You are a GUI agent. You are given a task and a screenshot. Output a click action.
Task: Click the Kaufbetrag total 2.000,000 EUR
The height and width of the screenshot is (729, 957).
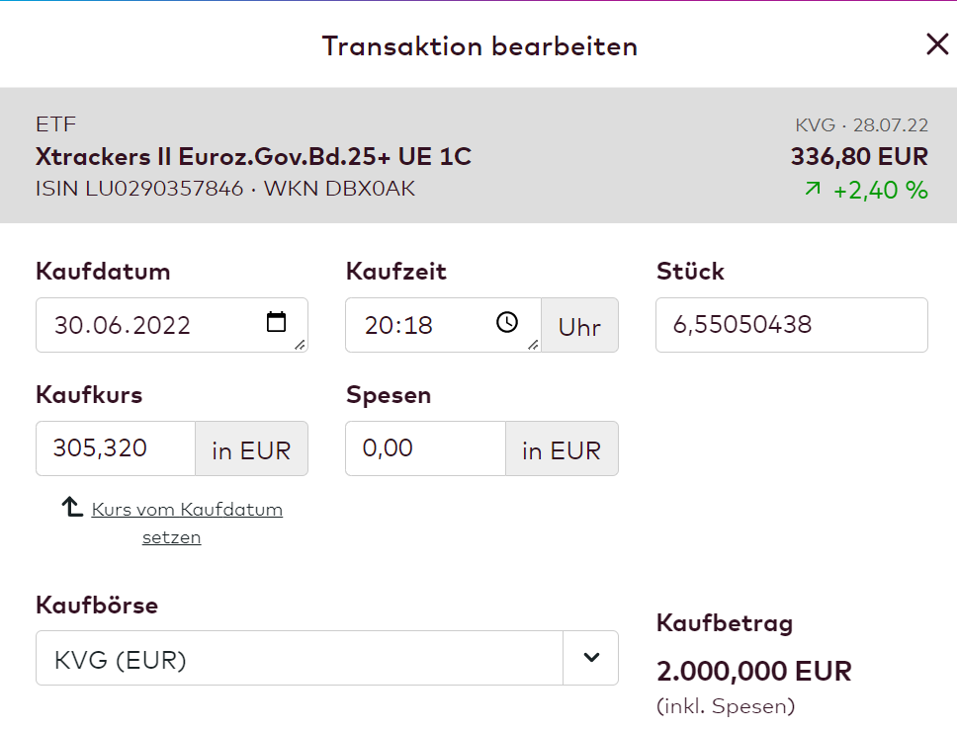(753, 672)
